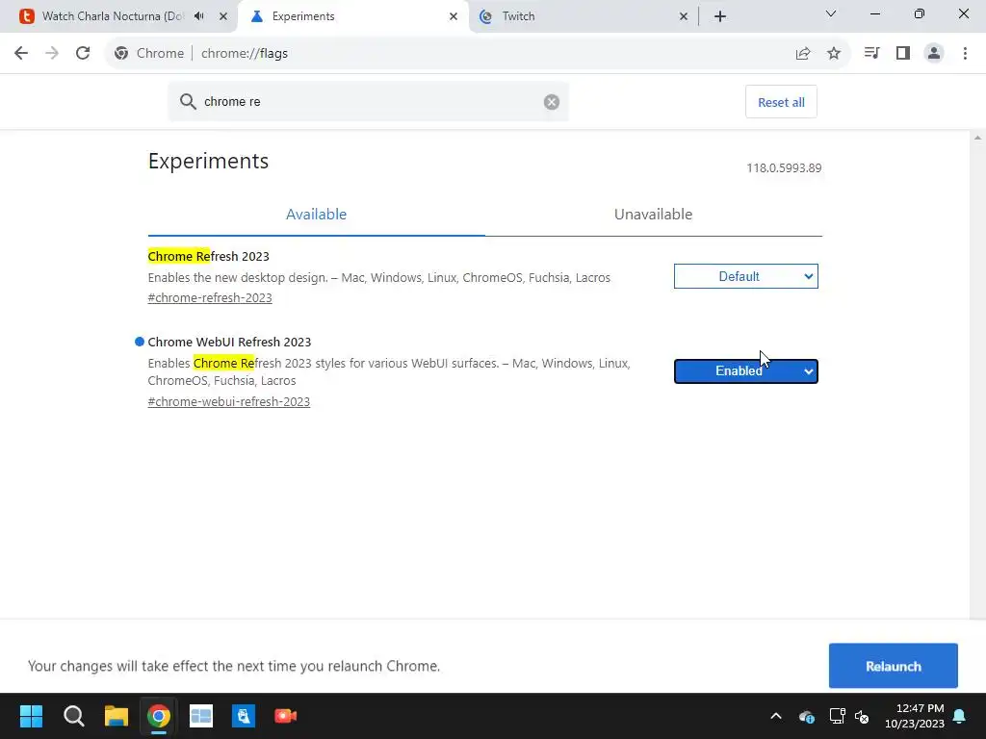Screen dimensions: 986x739
Task: Click the OneDrive cloud tray icon
Action: pyautogui.click(x=806, y=716)
